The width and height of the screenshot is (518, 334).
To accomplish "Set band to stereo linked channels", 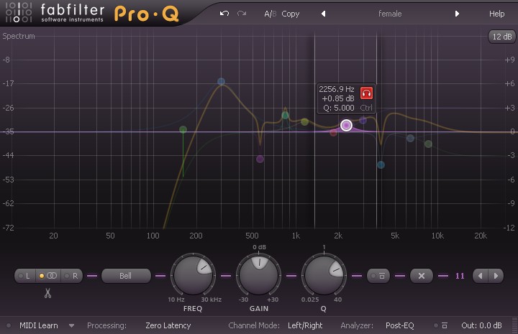I will point(48,276).
